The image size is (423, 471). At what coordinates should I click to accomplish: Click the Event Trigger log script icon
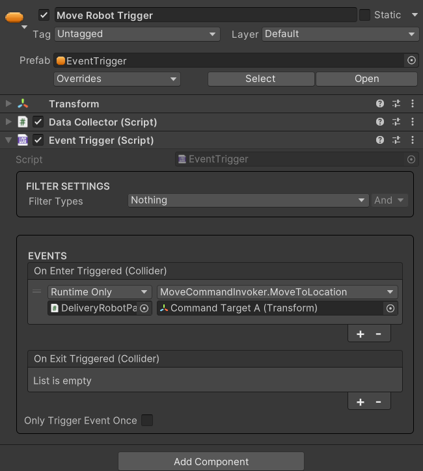pos(23,140)
